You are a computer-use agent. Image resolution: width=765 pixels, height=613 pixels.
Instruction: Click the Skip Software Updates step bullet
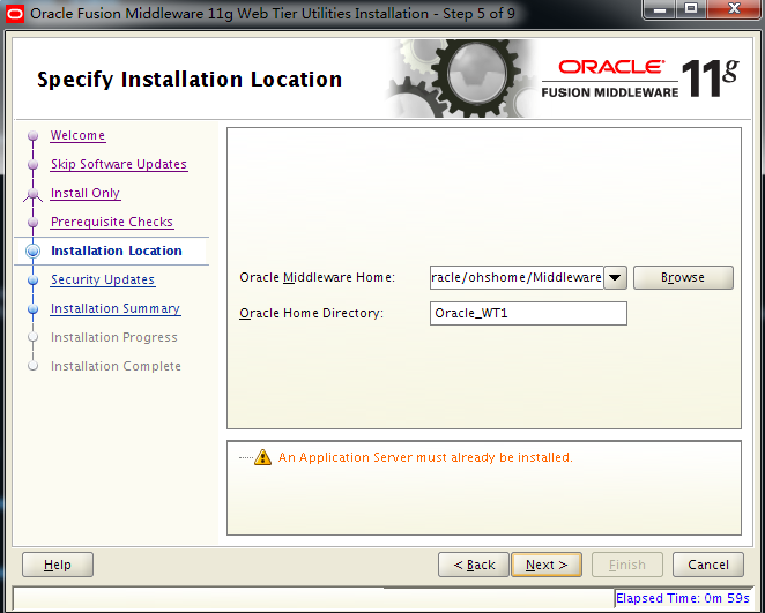(33, 165)
